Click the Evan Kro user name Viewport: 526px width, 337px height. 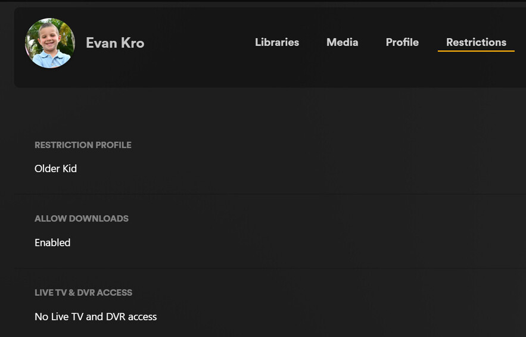pyautogui.click(x=115, y=43)
